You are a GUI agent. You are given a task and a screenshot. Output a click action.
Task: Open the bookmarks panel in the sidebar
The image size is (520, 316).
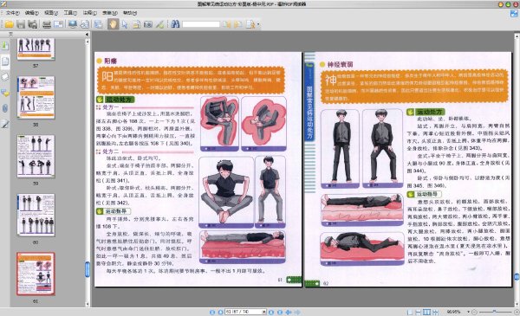point(5,45)
